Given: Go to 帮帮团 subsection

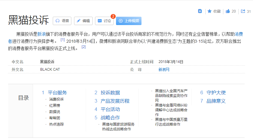Looking at the screenshot, I should pyautogui.click(x=55, y=118).
